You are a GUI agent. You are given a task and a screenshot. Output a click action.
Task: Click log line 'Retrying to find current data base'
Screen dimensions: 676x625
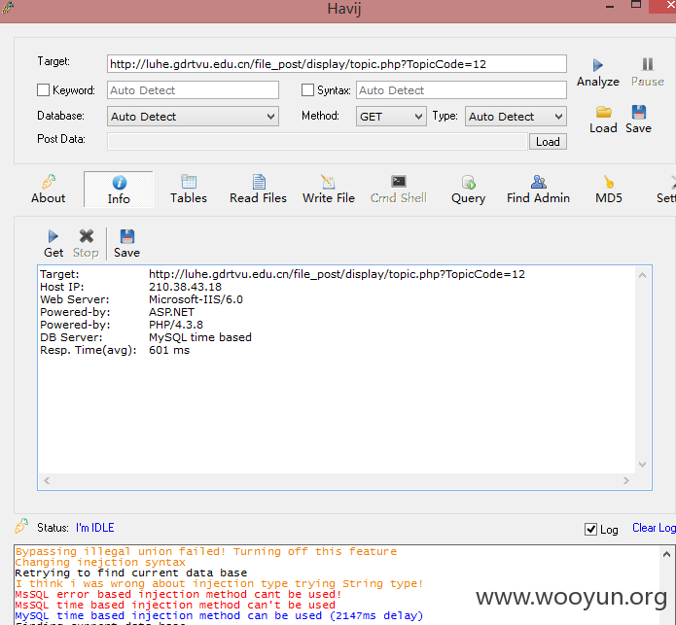[131, 573]
